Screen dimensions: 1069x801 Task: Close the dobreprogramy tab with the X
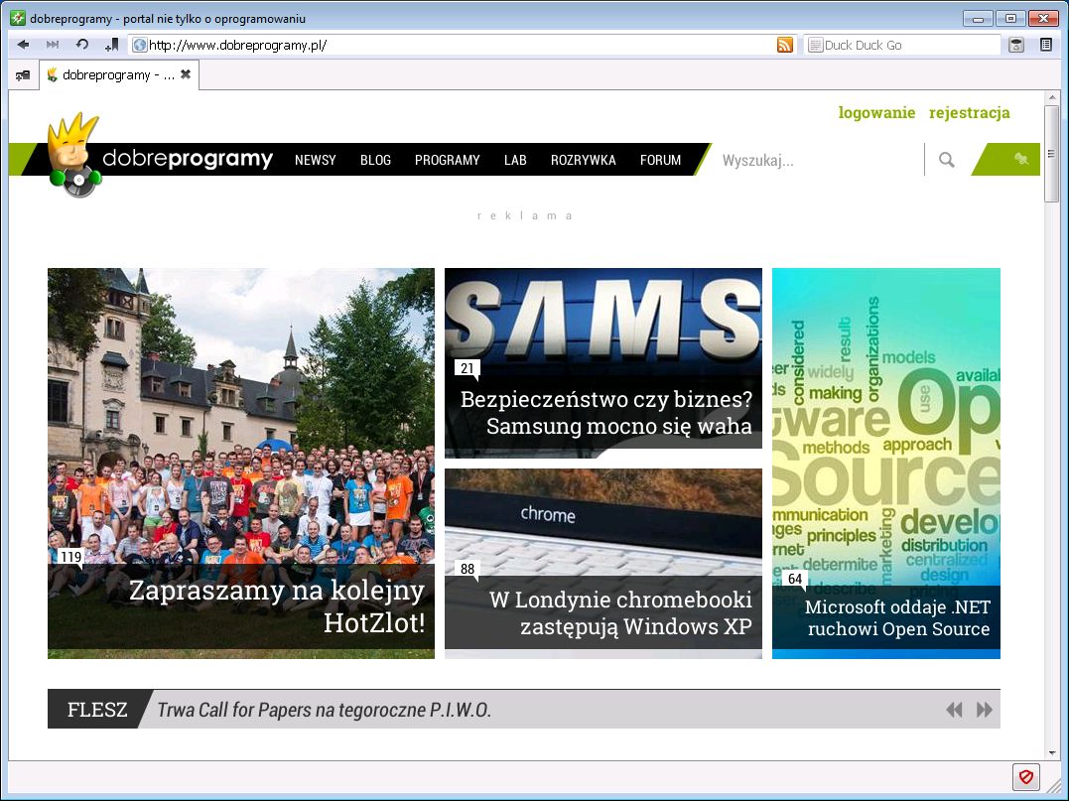click(186, 74)
